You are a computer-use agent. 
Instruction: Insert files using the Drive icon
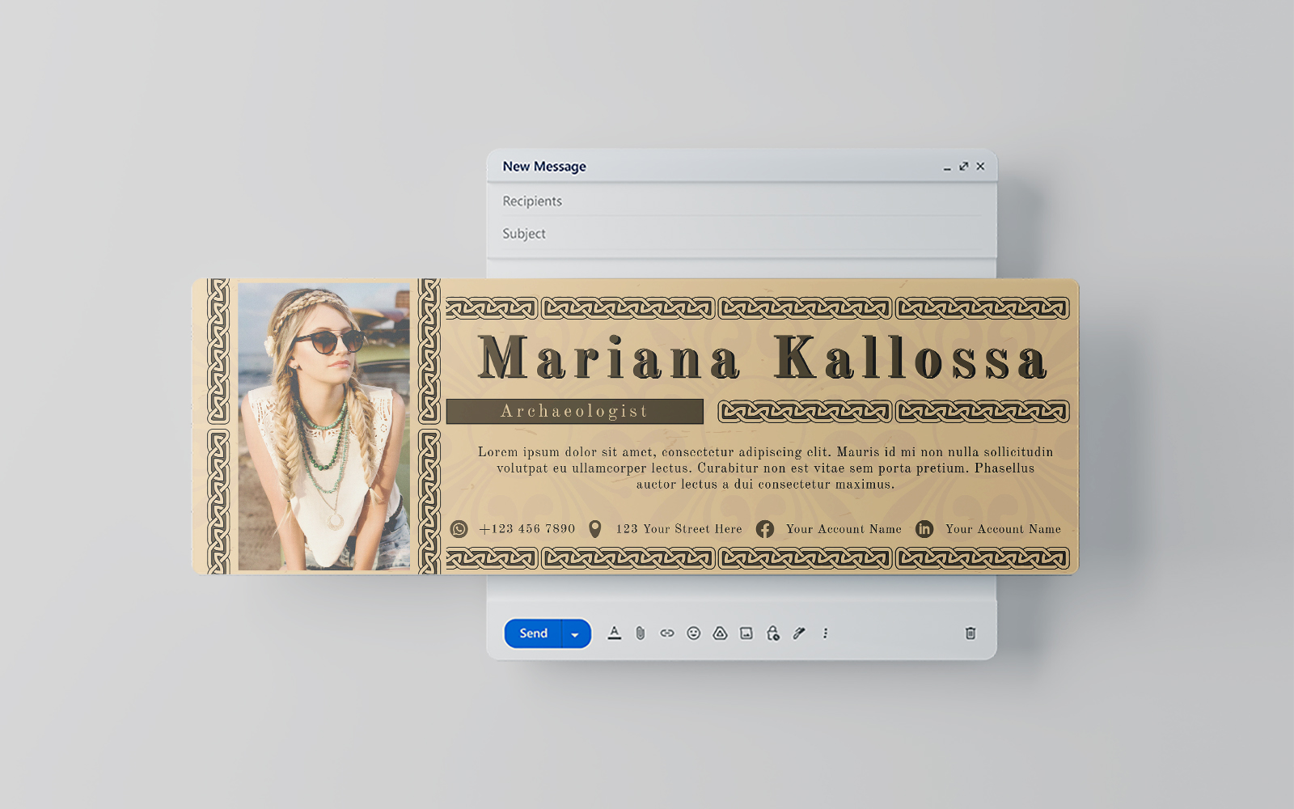click(720, 633)
